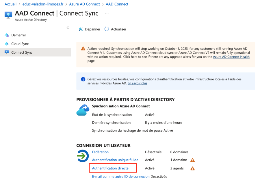Go to Azure AD Connect breadcrumb
The image size is (260, 185).
pyautogui.click(x=84, y=4)
